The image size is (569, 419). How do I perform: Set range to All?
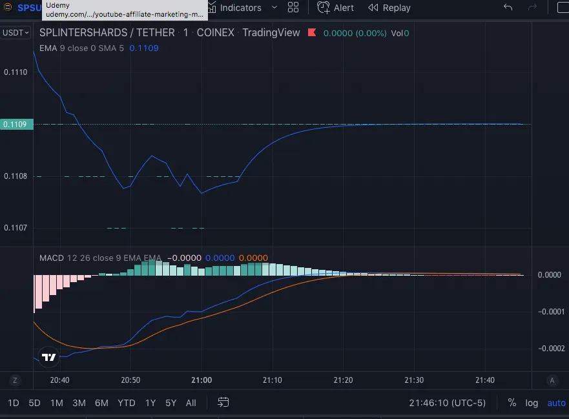pyautogui.click(x=191, y=403)
